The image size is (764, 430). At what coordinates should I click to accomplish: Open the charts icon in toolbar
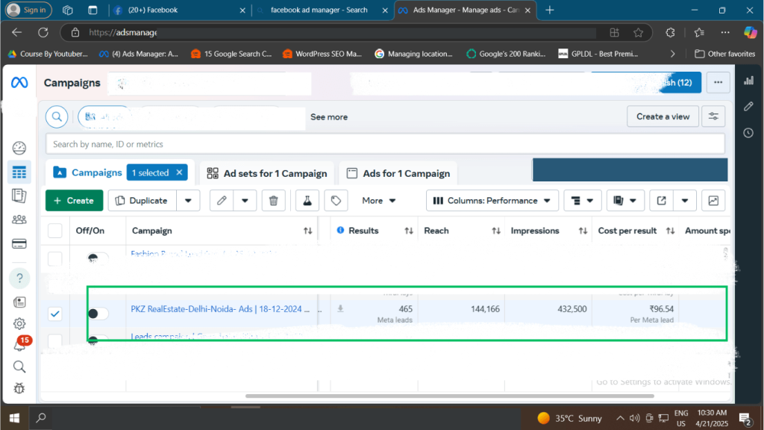tap(713, 200)
